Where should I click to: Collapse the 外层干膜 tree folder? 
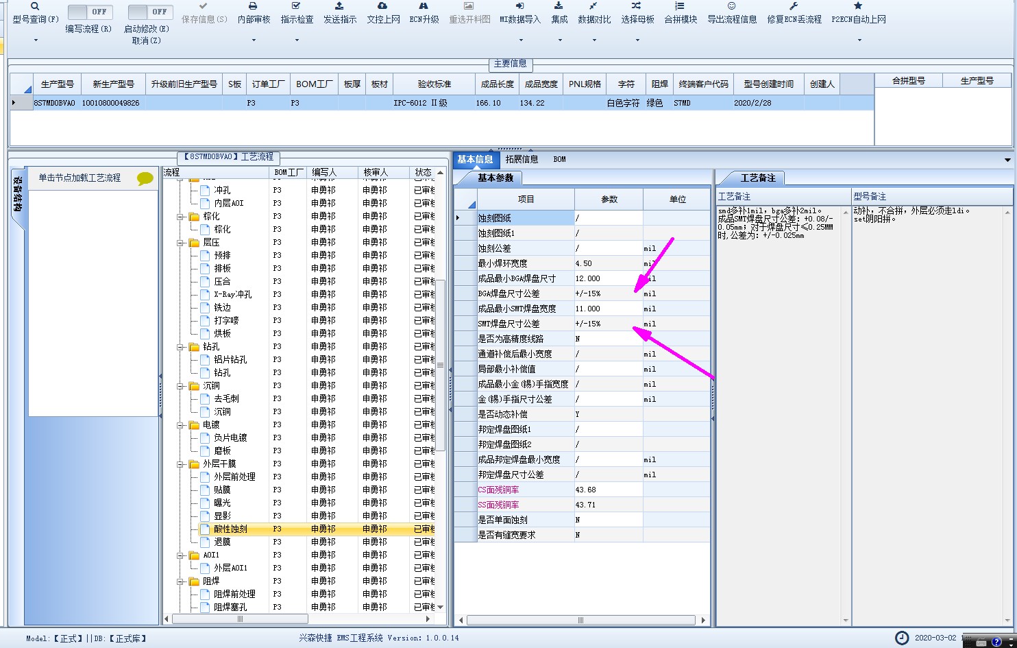click(x=182, y=464)
